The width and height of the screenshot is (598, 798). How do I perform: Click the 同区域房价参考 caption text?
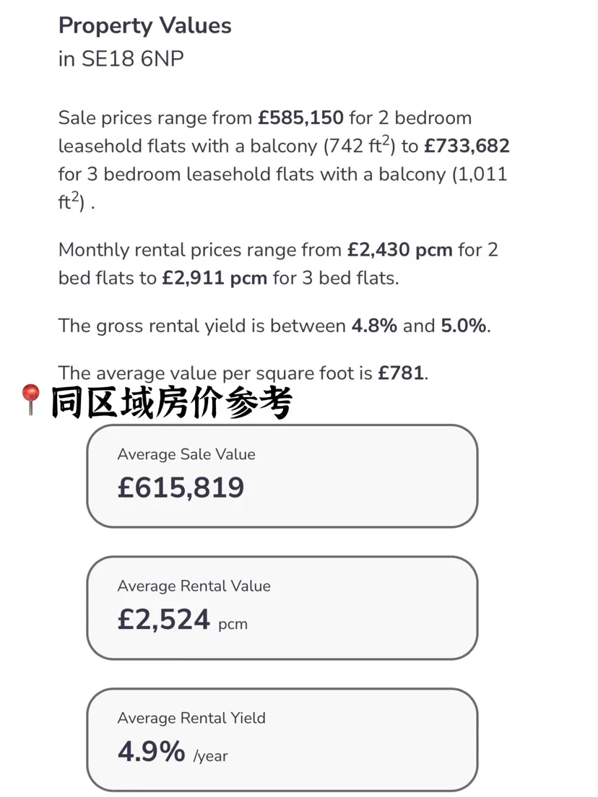[x=171, y=402]
